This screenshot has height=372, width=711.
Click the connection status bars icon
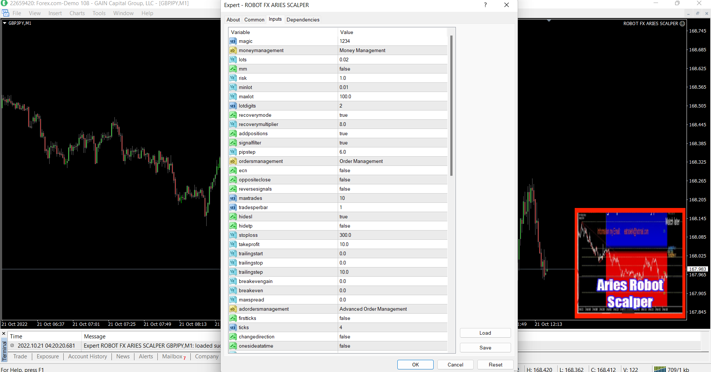coord(660,369)
